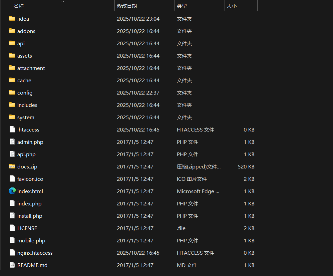Select the mobile.php file name

pos(31,240)
